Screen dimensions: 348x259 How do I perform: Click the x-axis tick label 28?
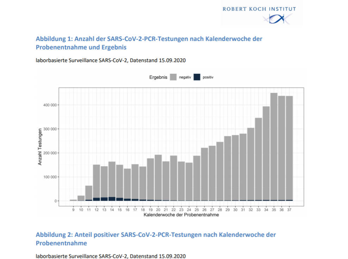click(x=220, y=210)
